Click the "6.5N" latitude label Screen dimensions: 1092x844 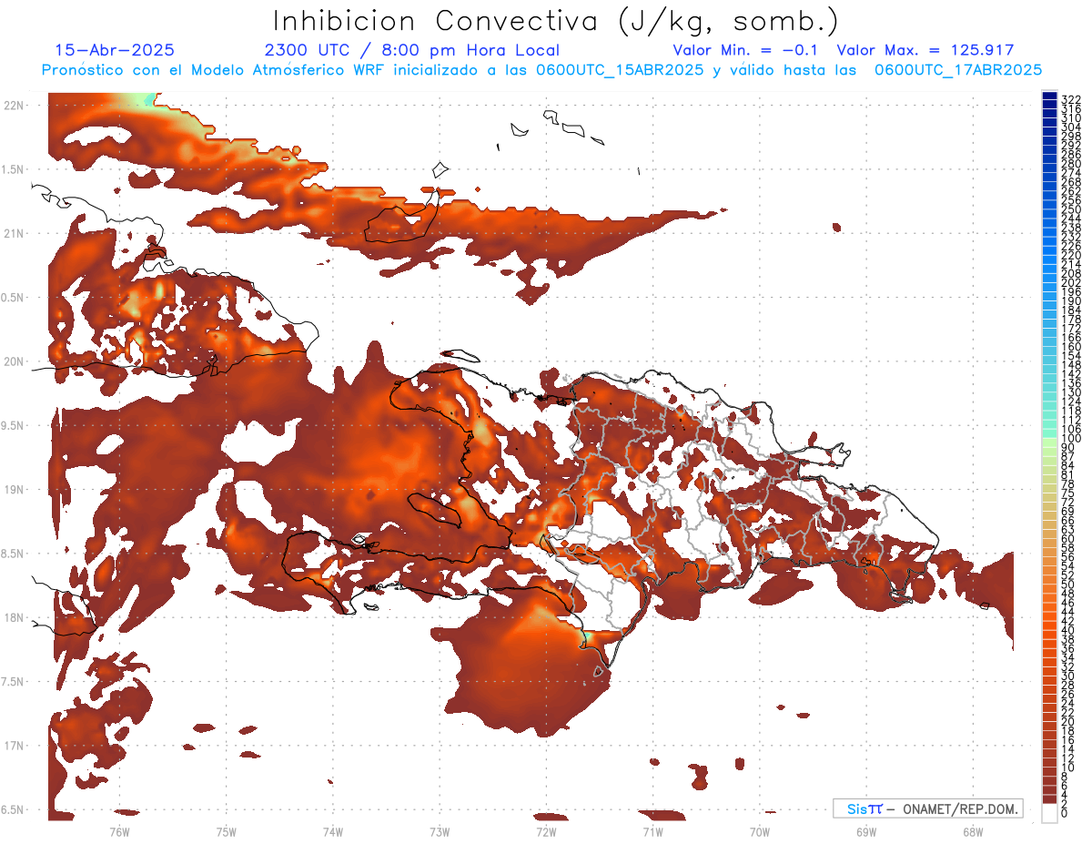coord(13,809)
